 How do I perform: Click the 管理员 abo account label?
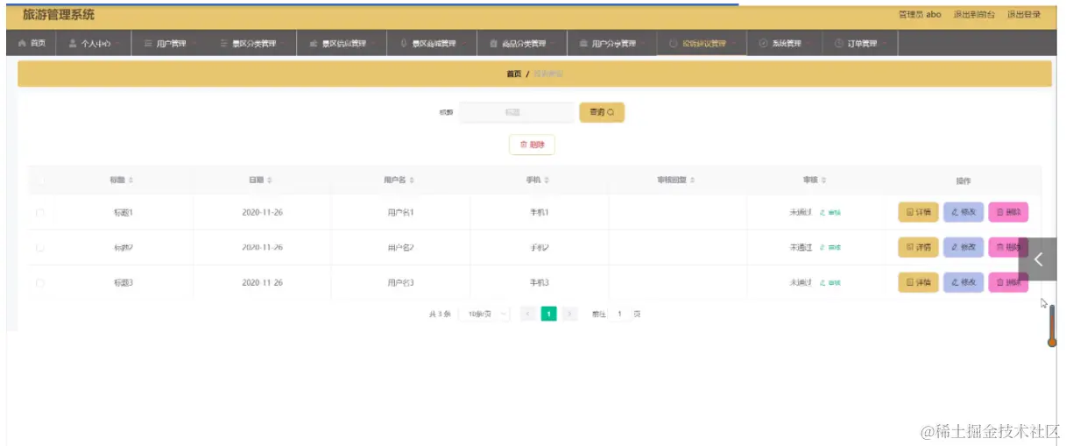tap(920, 15)
